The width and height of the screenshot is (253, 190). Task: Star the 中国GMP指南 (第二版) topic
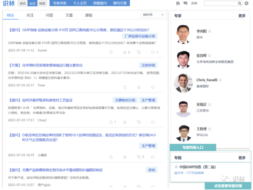[176, 167]
